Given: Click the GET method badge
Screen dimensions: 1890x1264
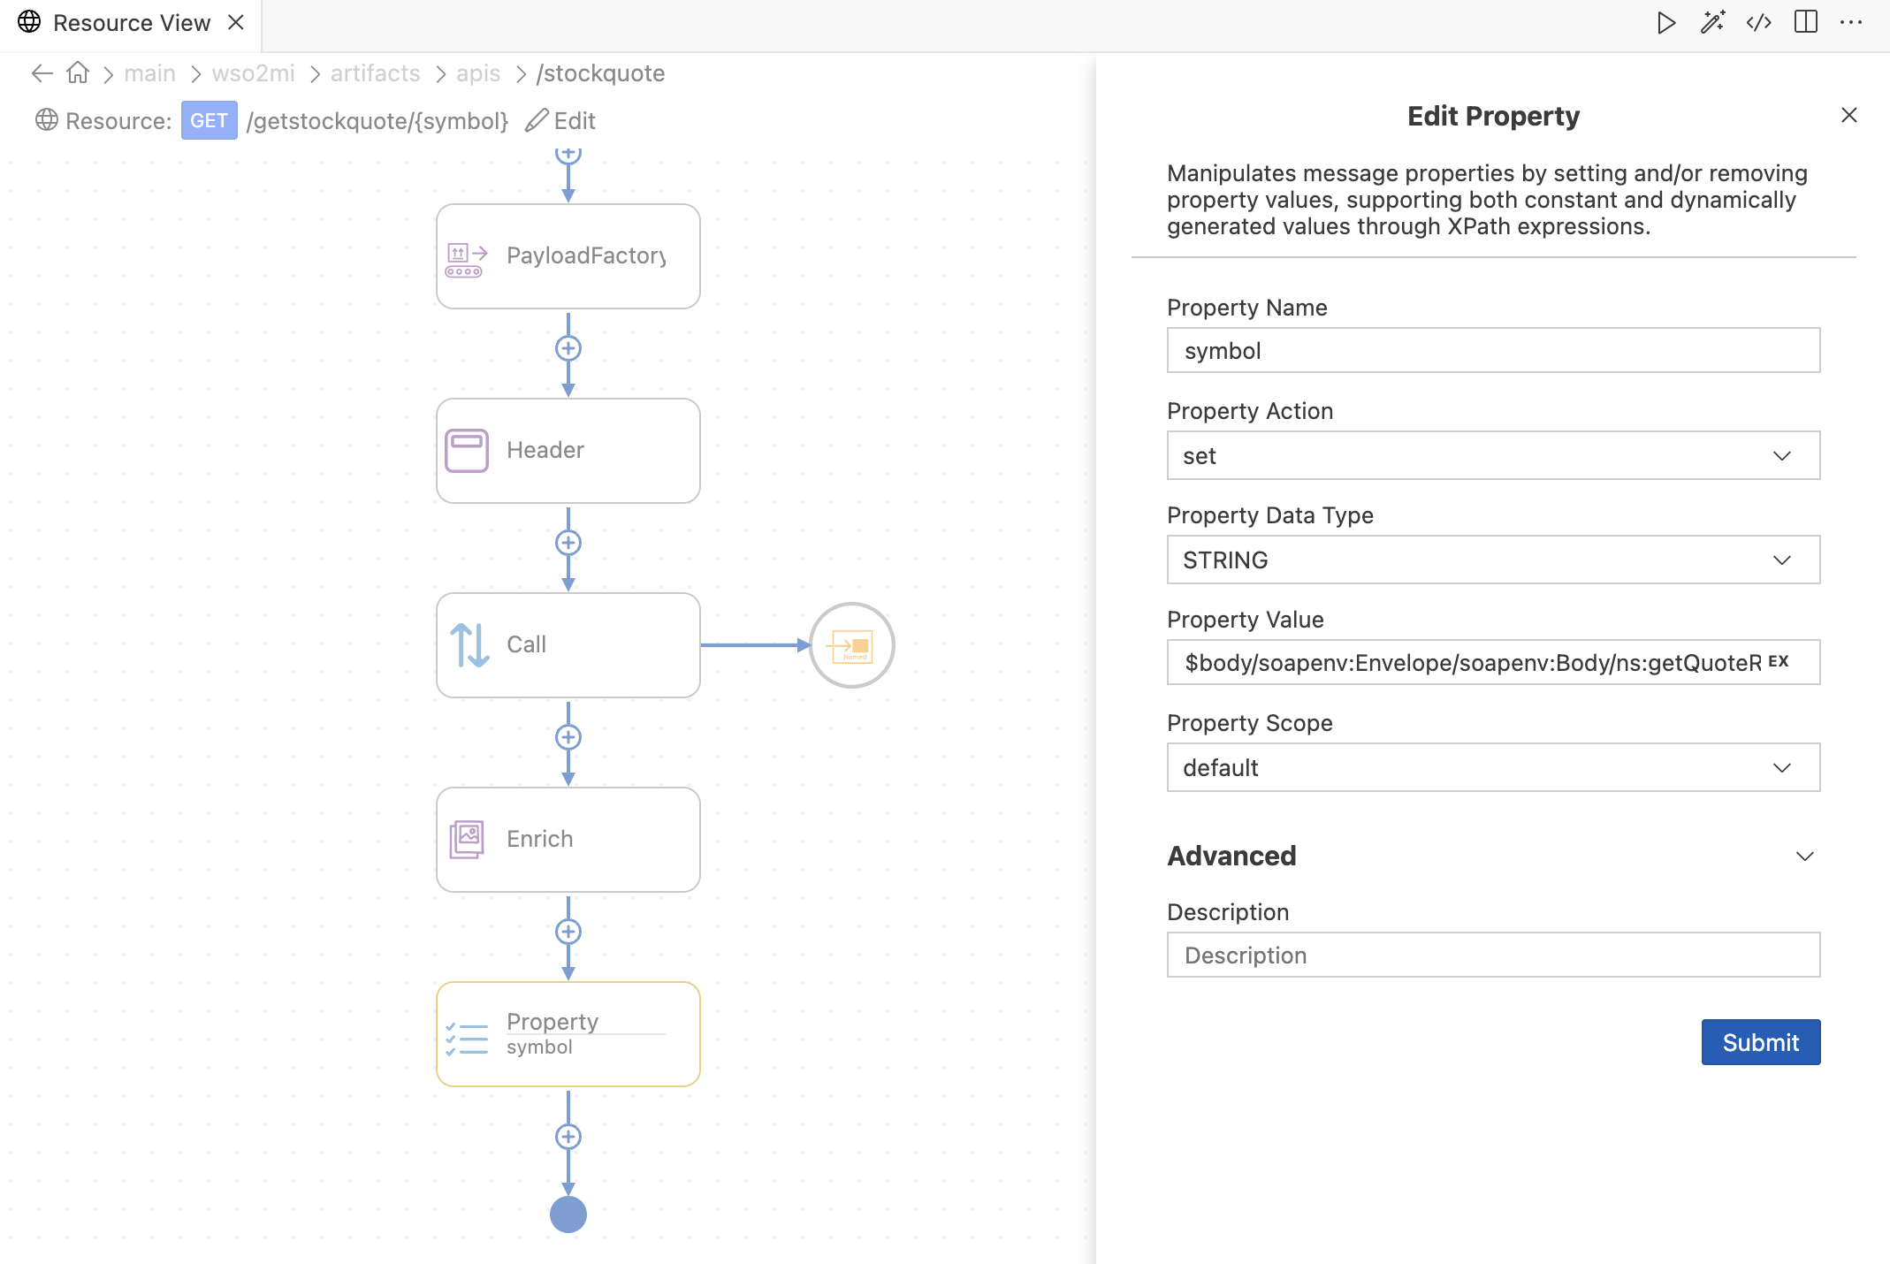Looking at the screenshot, I should click(209, 120).
